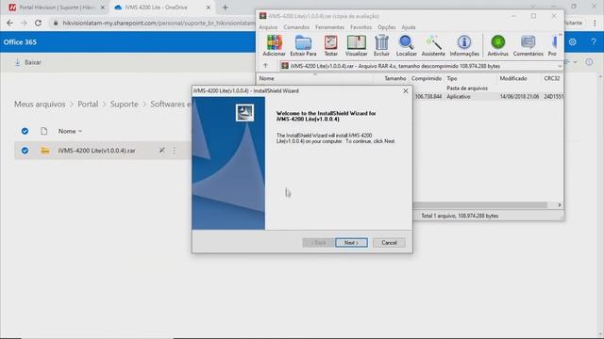The width and height of the screenshot is (604, 339).
Task: Click WinRAR horizontal scrollbar right arrow
Action: (560, 205)
